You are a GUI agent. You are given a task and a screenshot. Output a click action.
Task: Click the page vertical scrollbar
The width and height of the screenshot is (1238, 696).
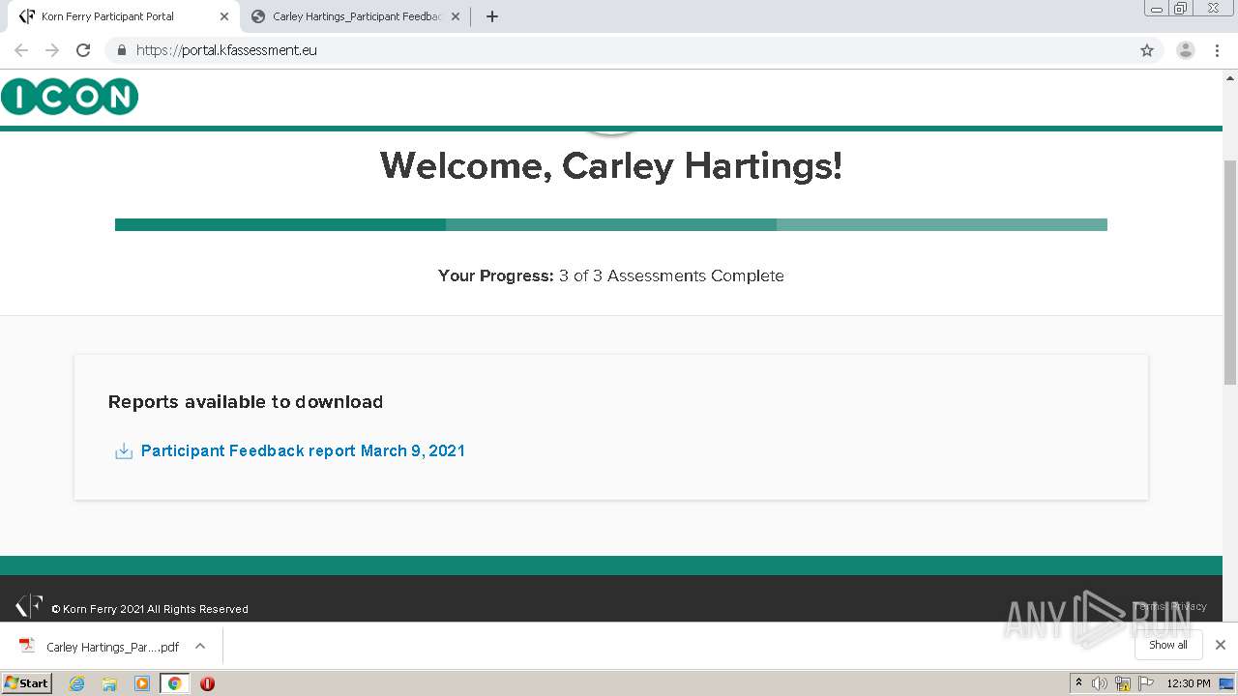pyautogui.click(x=1230, y=271)
